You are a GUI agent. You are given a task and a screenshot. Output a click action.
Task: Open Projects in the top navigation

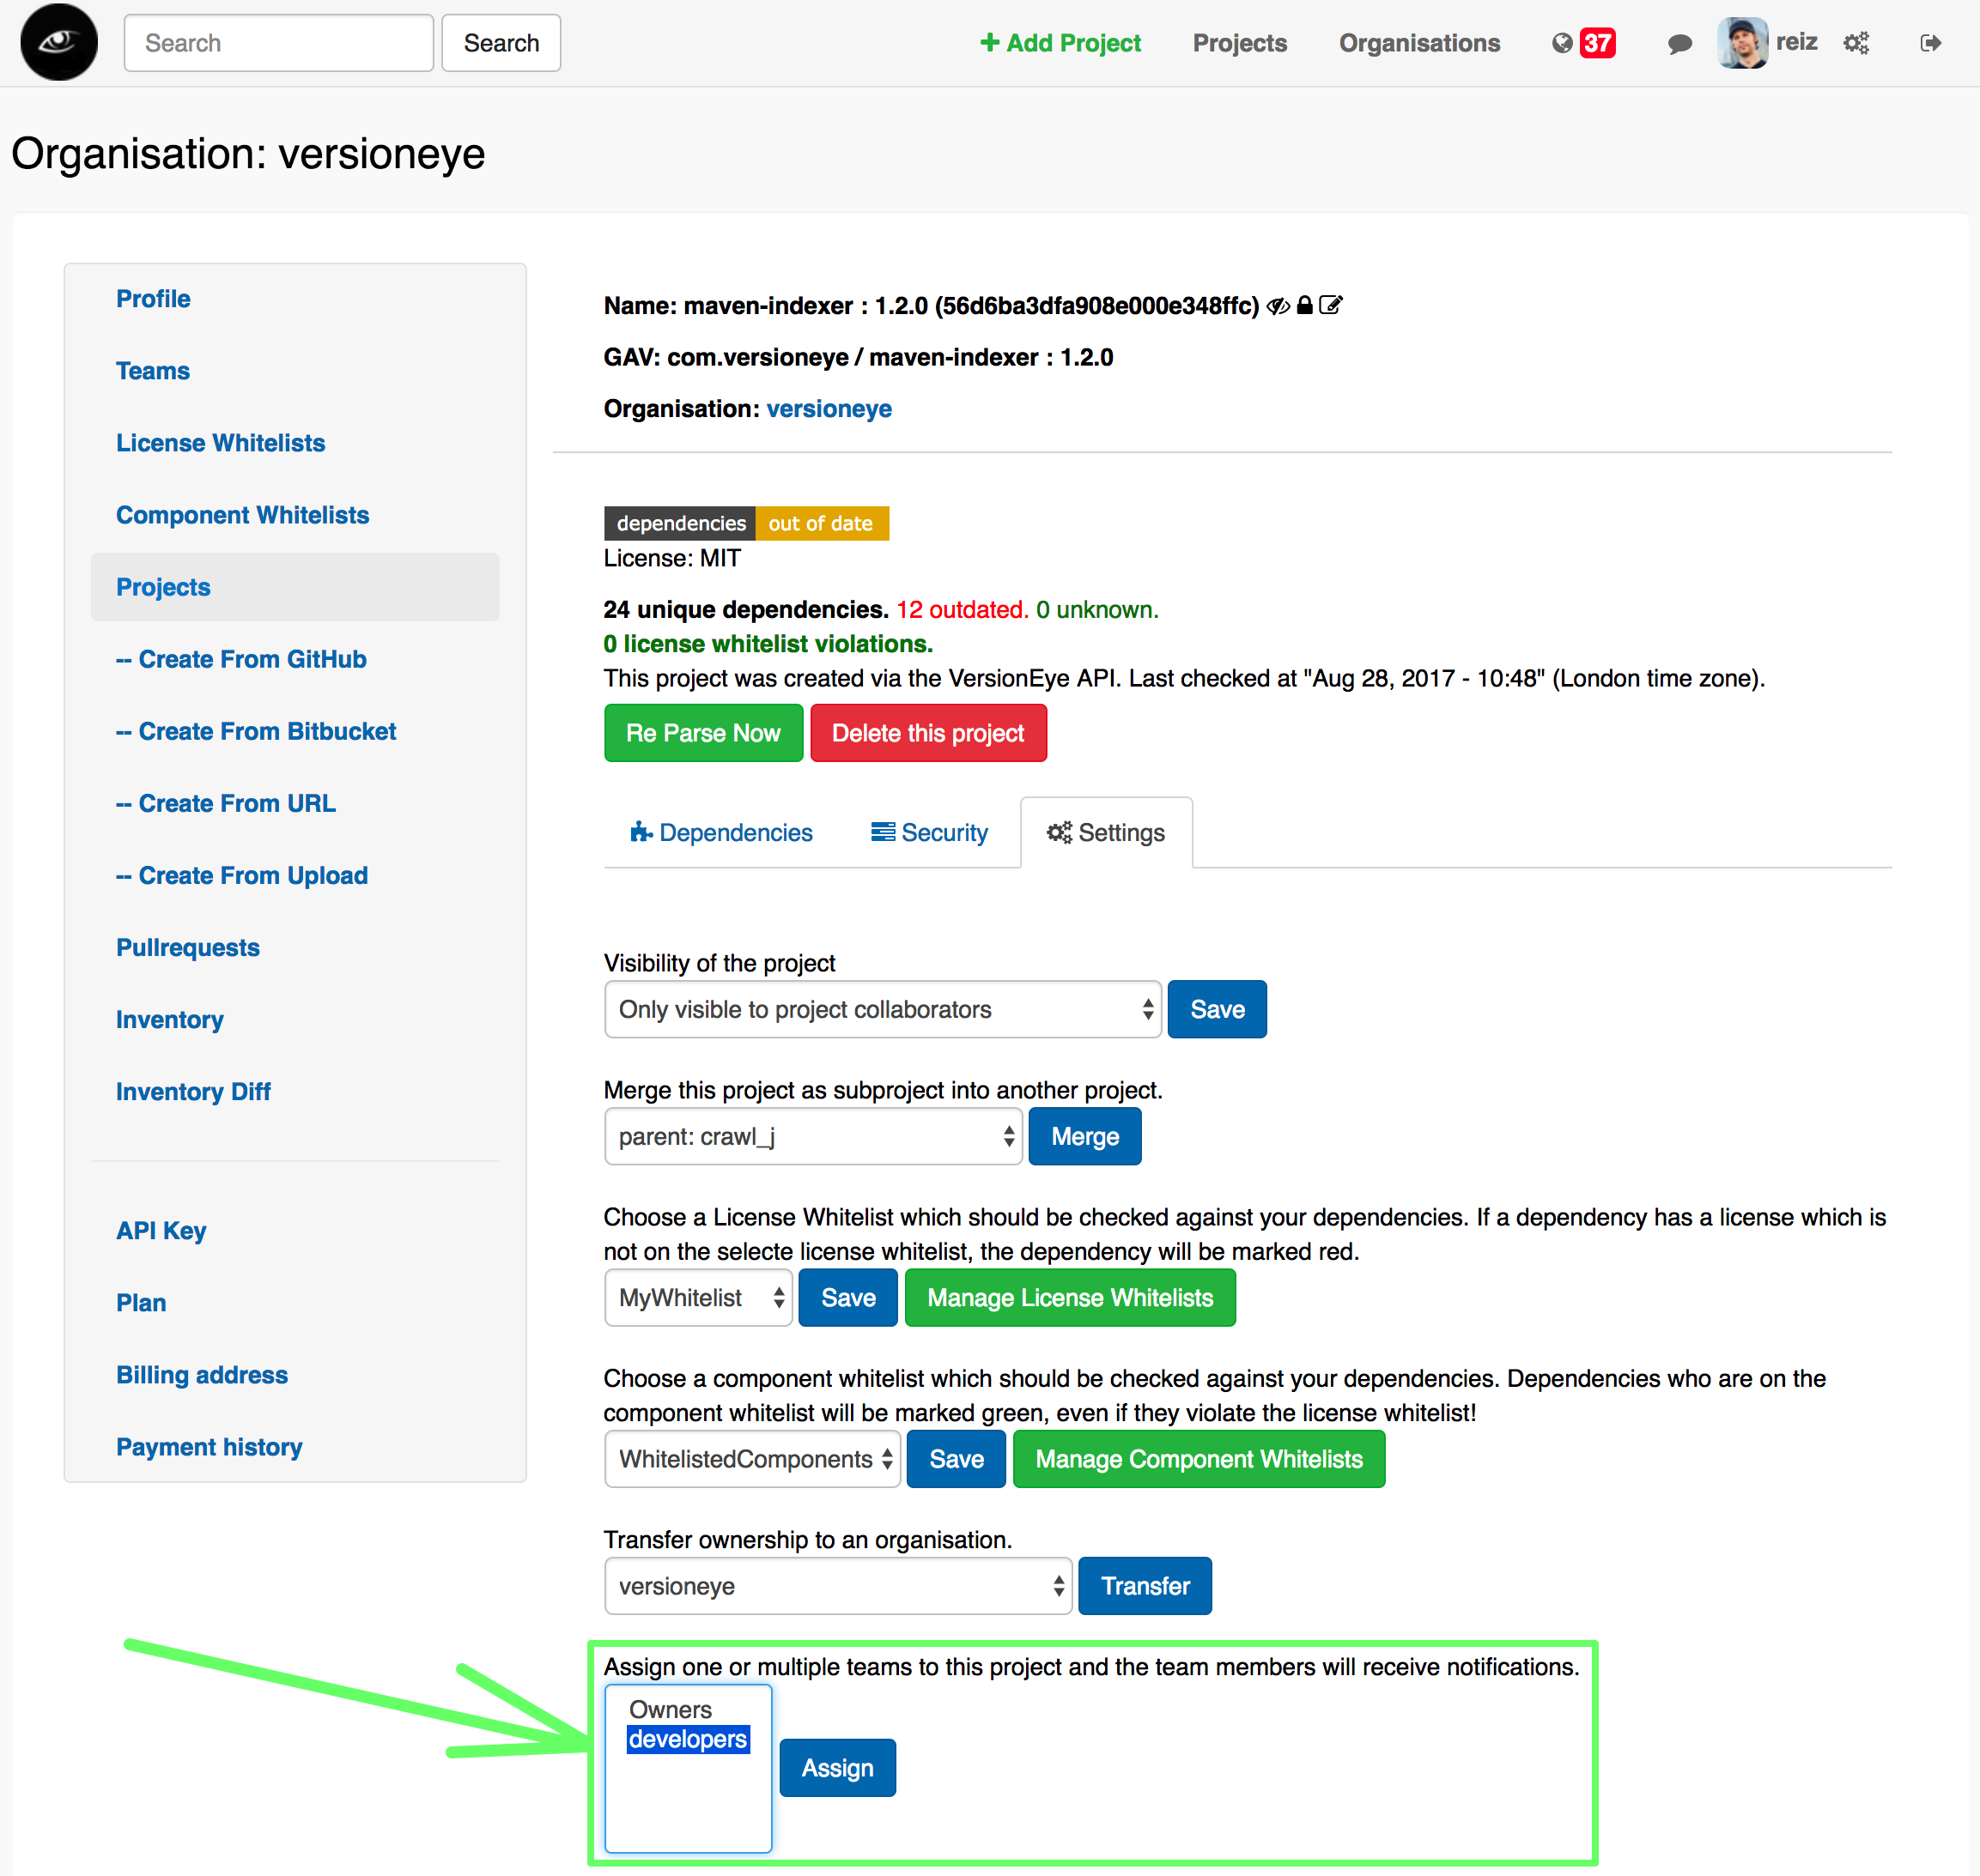pos(1240,43)
